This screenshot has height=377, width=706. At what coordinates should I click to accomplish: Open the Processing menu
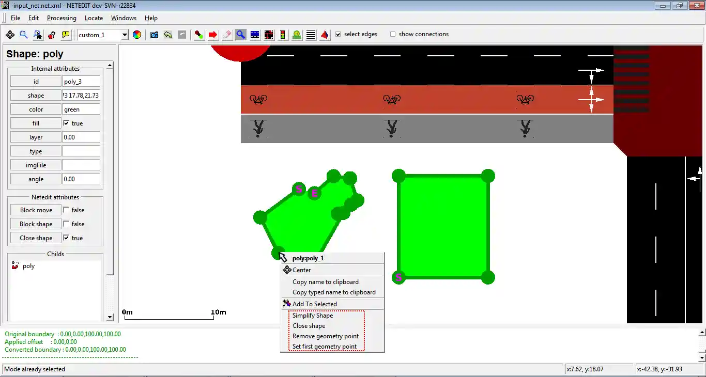coord(62,18)
